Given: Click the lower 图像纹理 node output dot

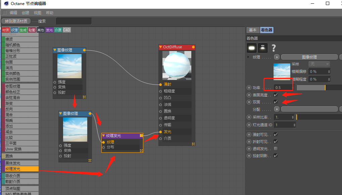Looking at the screenshot, I should pos(90,113).
